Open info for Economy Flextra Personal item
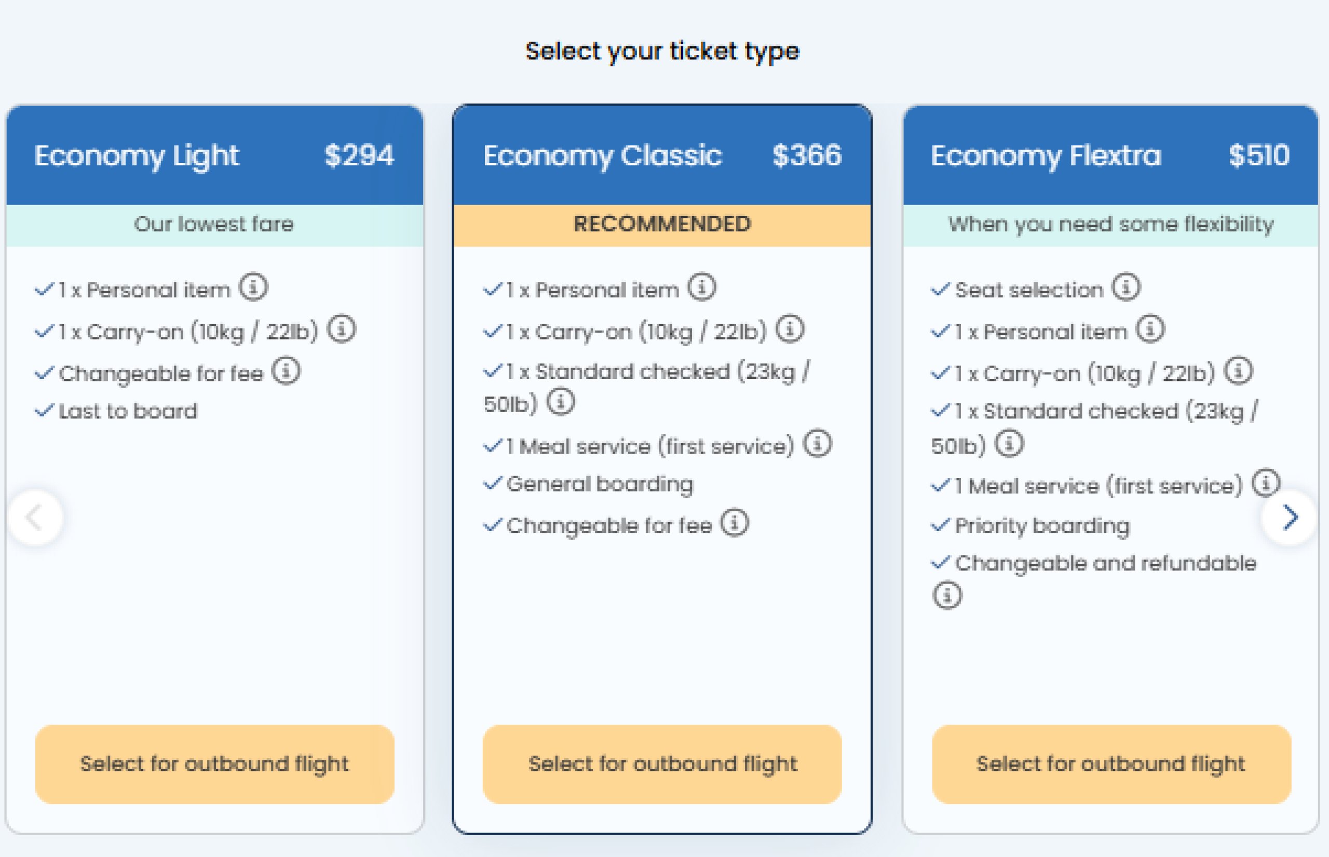Image resolution: width=1329 pixels, height=857 pixels. pos(1150,330)
